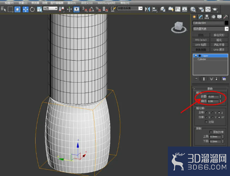The width and height of the screenshot is (230, 176).
Task: Toggle the 3D Snaps tool
Action: point(85,9)
